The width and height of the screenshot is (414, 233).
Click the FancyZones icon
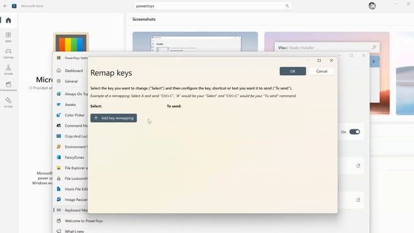(x=59, y=157)
